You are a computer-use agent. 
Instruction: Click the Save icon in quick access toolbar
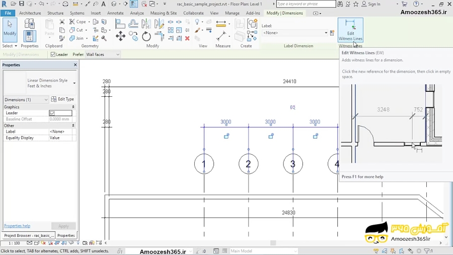point(22,4)
